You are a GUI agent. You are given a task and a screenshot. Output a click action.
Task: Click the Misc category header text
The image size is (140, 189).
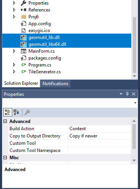pos(14,158)
